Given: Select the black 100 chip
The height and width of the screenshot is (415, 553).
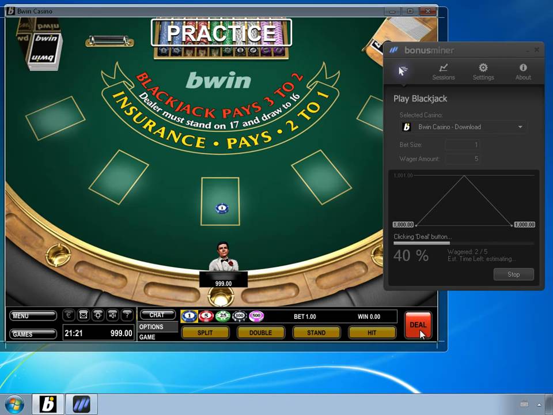Looking at the screenshot, I should tap(240, 316).
